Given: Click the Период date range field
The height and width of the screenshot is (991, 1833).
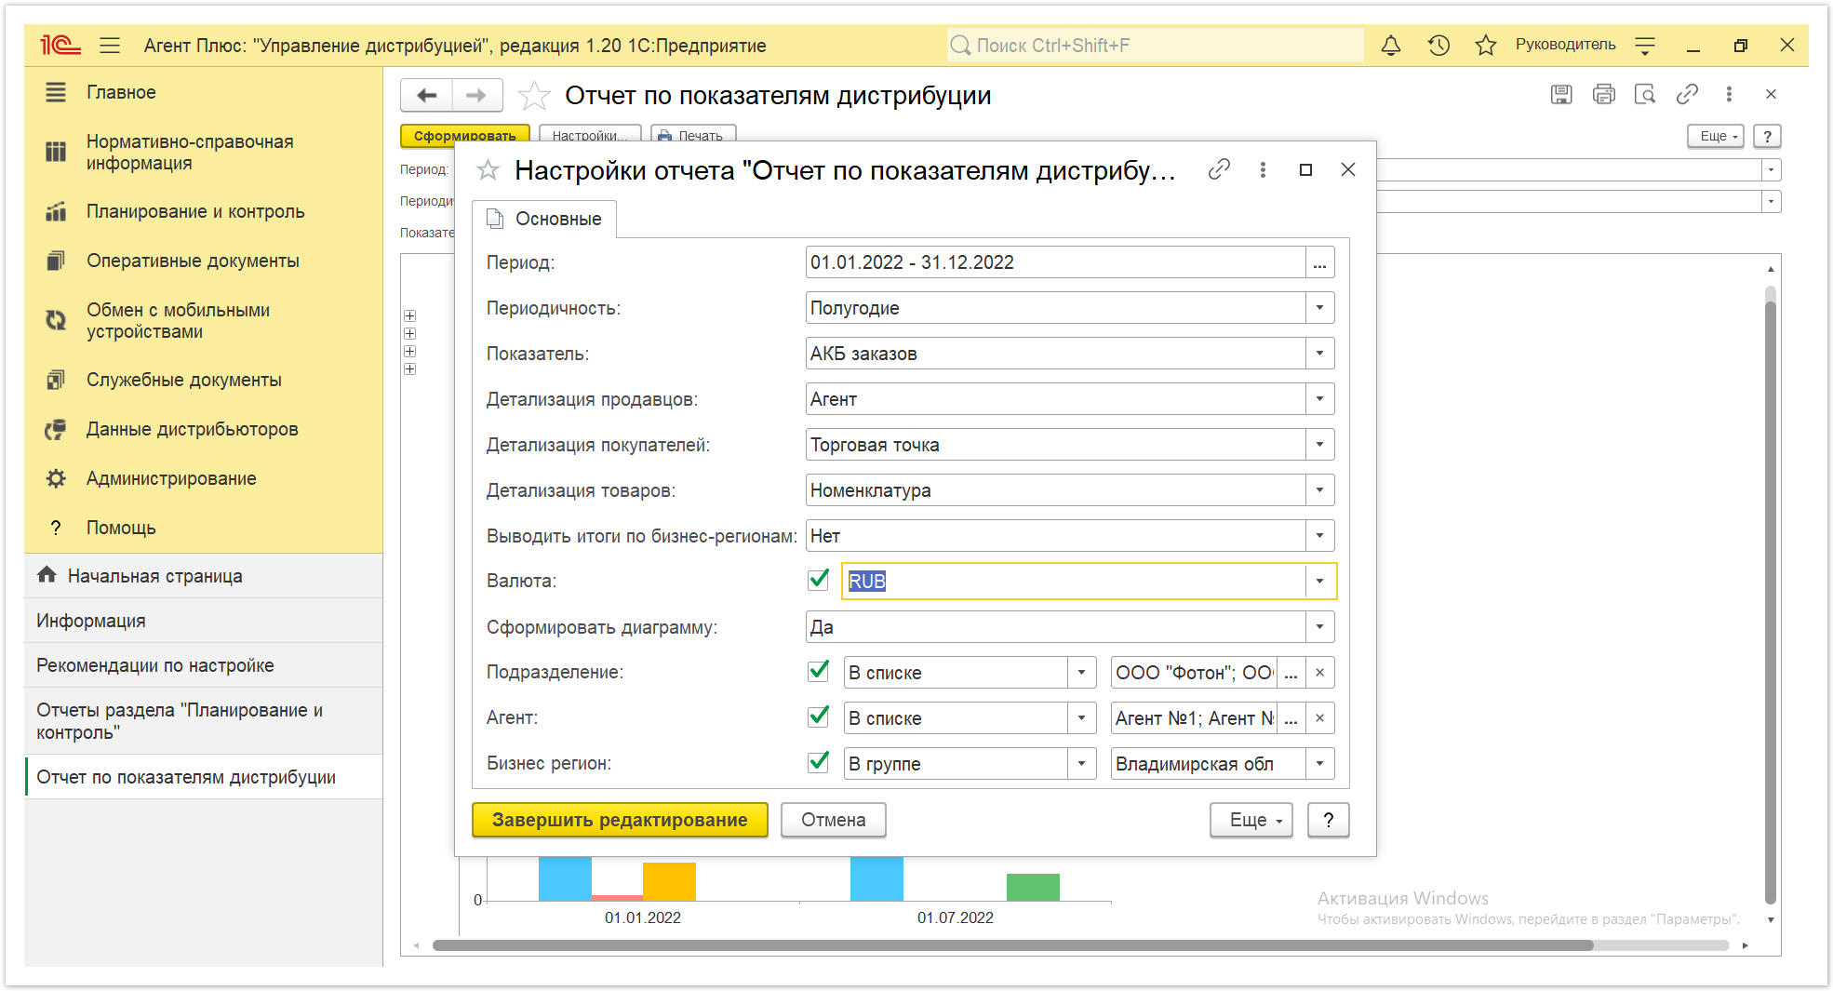Looking at the screenshot, I should point(1056,262).
